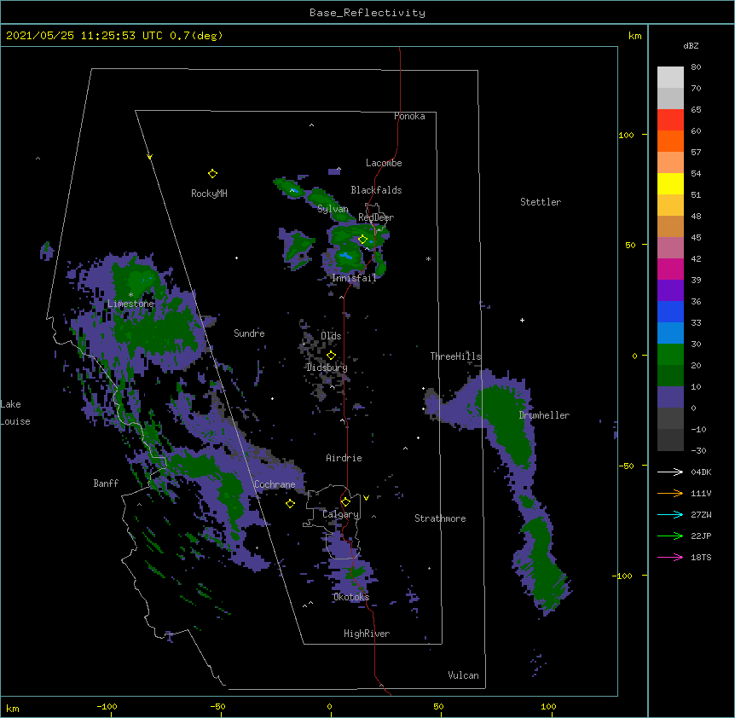Click yellow V marker east of Calgary
The height and width of the screenshot is (718, 735).
366,498
